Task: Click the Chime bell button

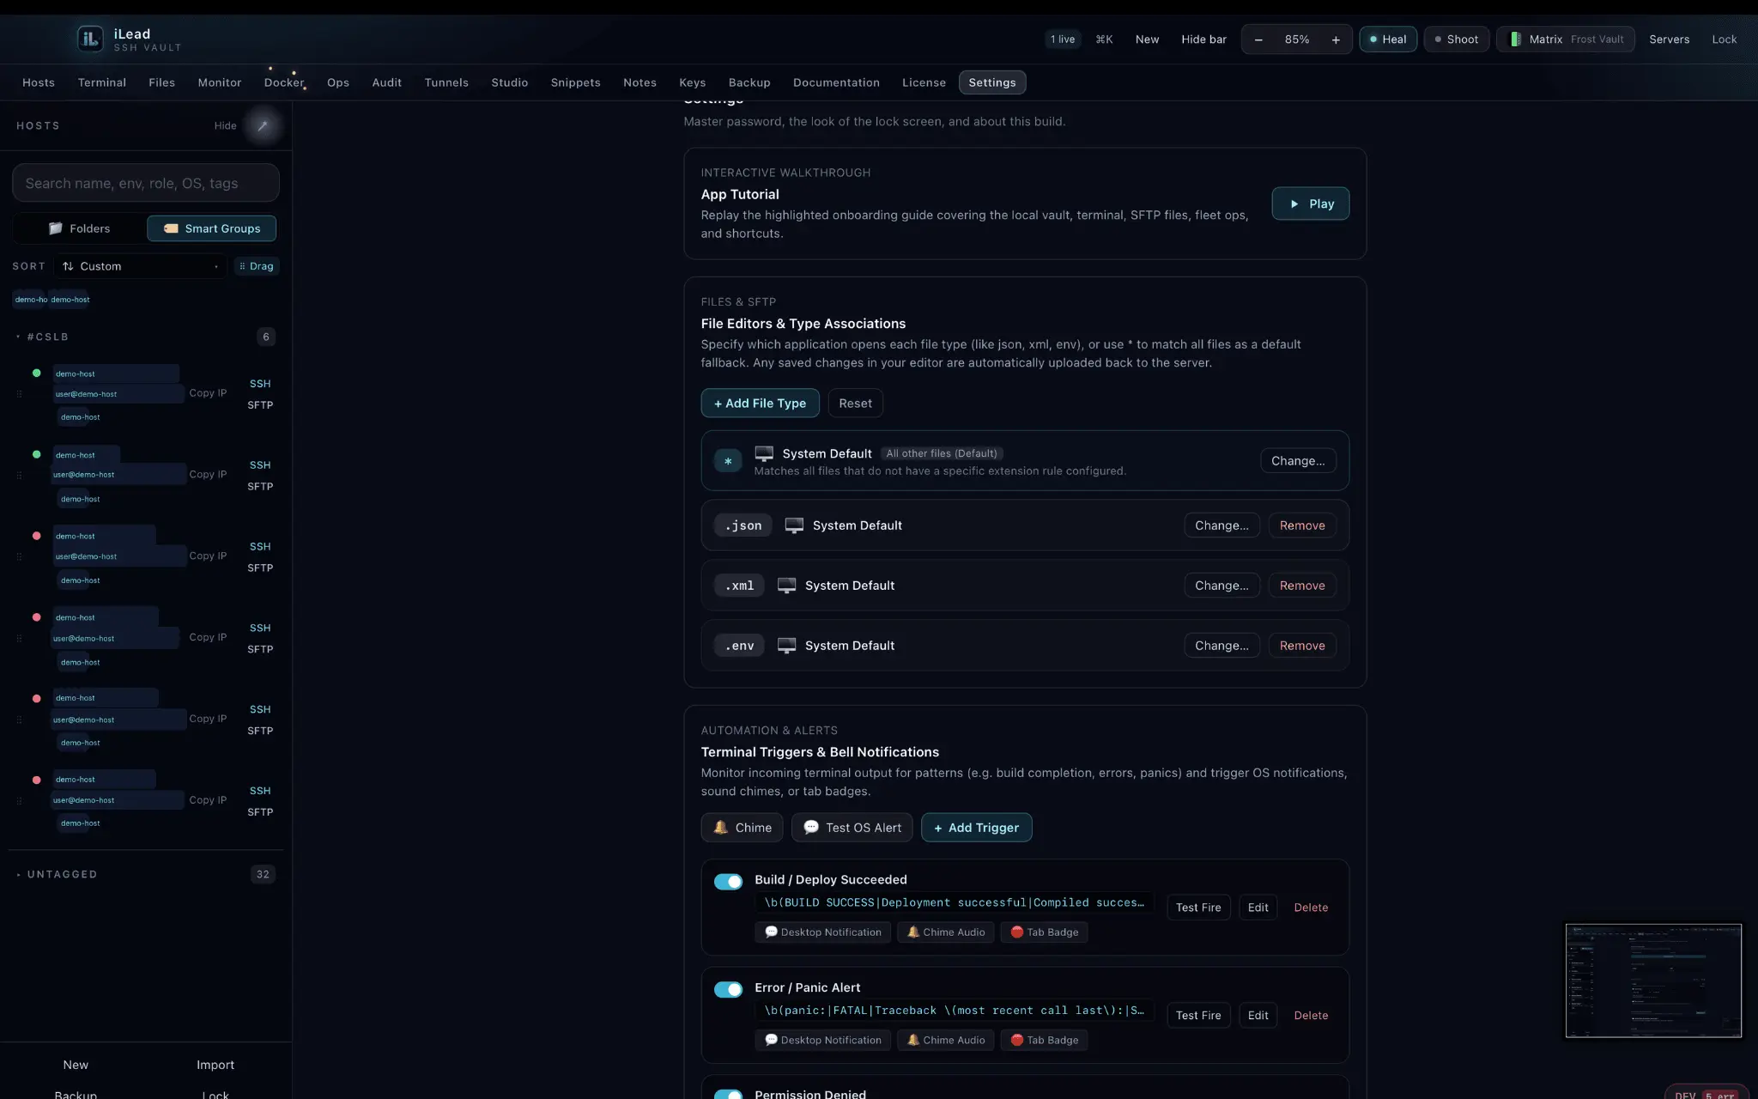Action: 742,828
